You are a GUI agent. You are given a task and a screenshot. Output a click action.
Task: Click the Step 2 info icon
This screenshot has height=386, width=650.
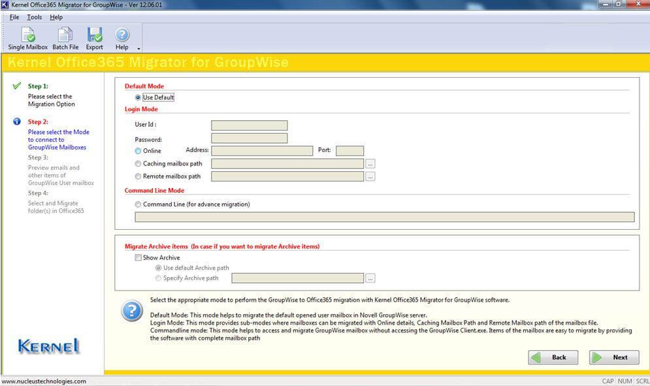[16, 121]
